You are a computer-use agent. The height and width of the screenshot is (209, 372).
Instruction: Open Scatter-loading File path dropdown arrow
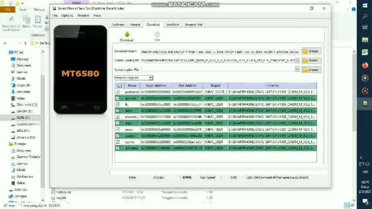coord(297,61)
